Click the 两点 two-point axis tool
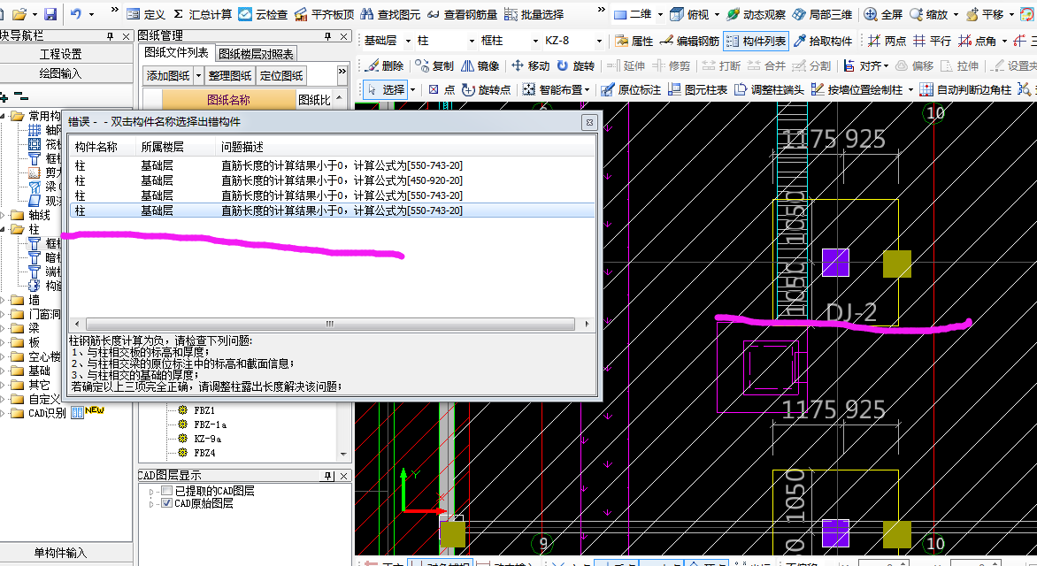 coord(887,41)
